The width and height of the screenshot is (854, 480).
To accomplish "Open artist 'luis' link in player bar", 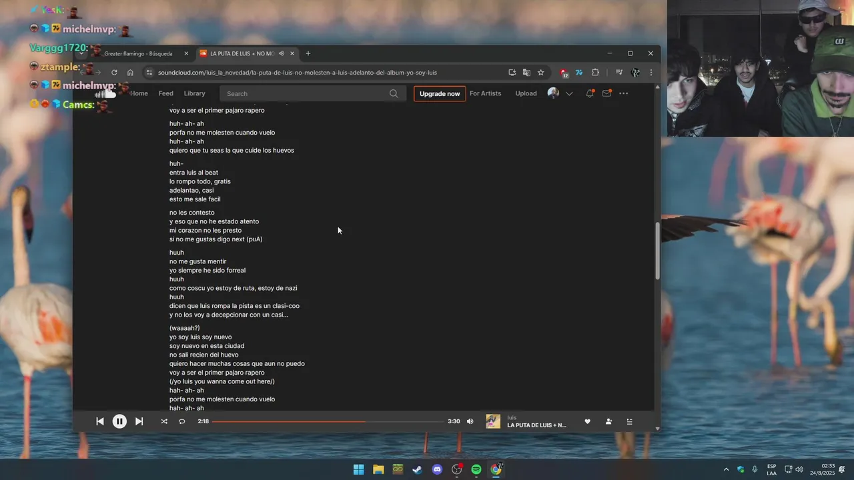I will [x=512, y=418].
